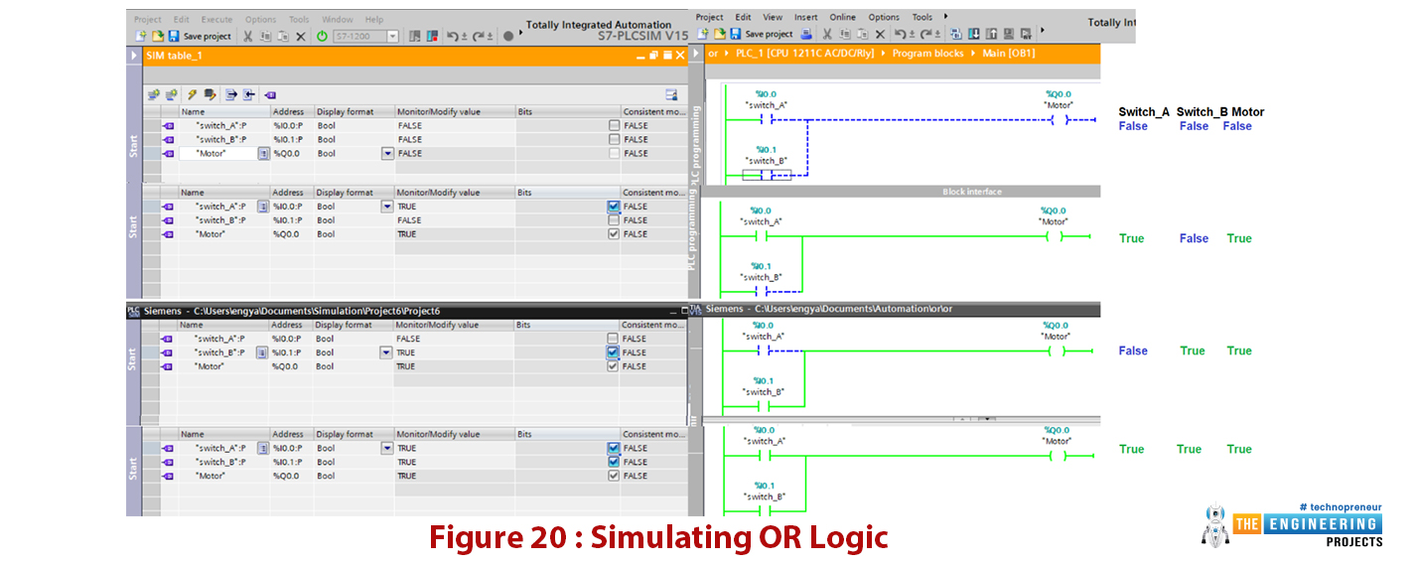Image resolution: width=1418 pixels, height=566 pixels.
Task: Open the Help menu in PLCSIM
Action: tap(374, 19)
